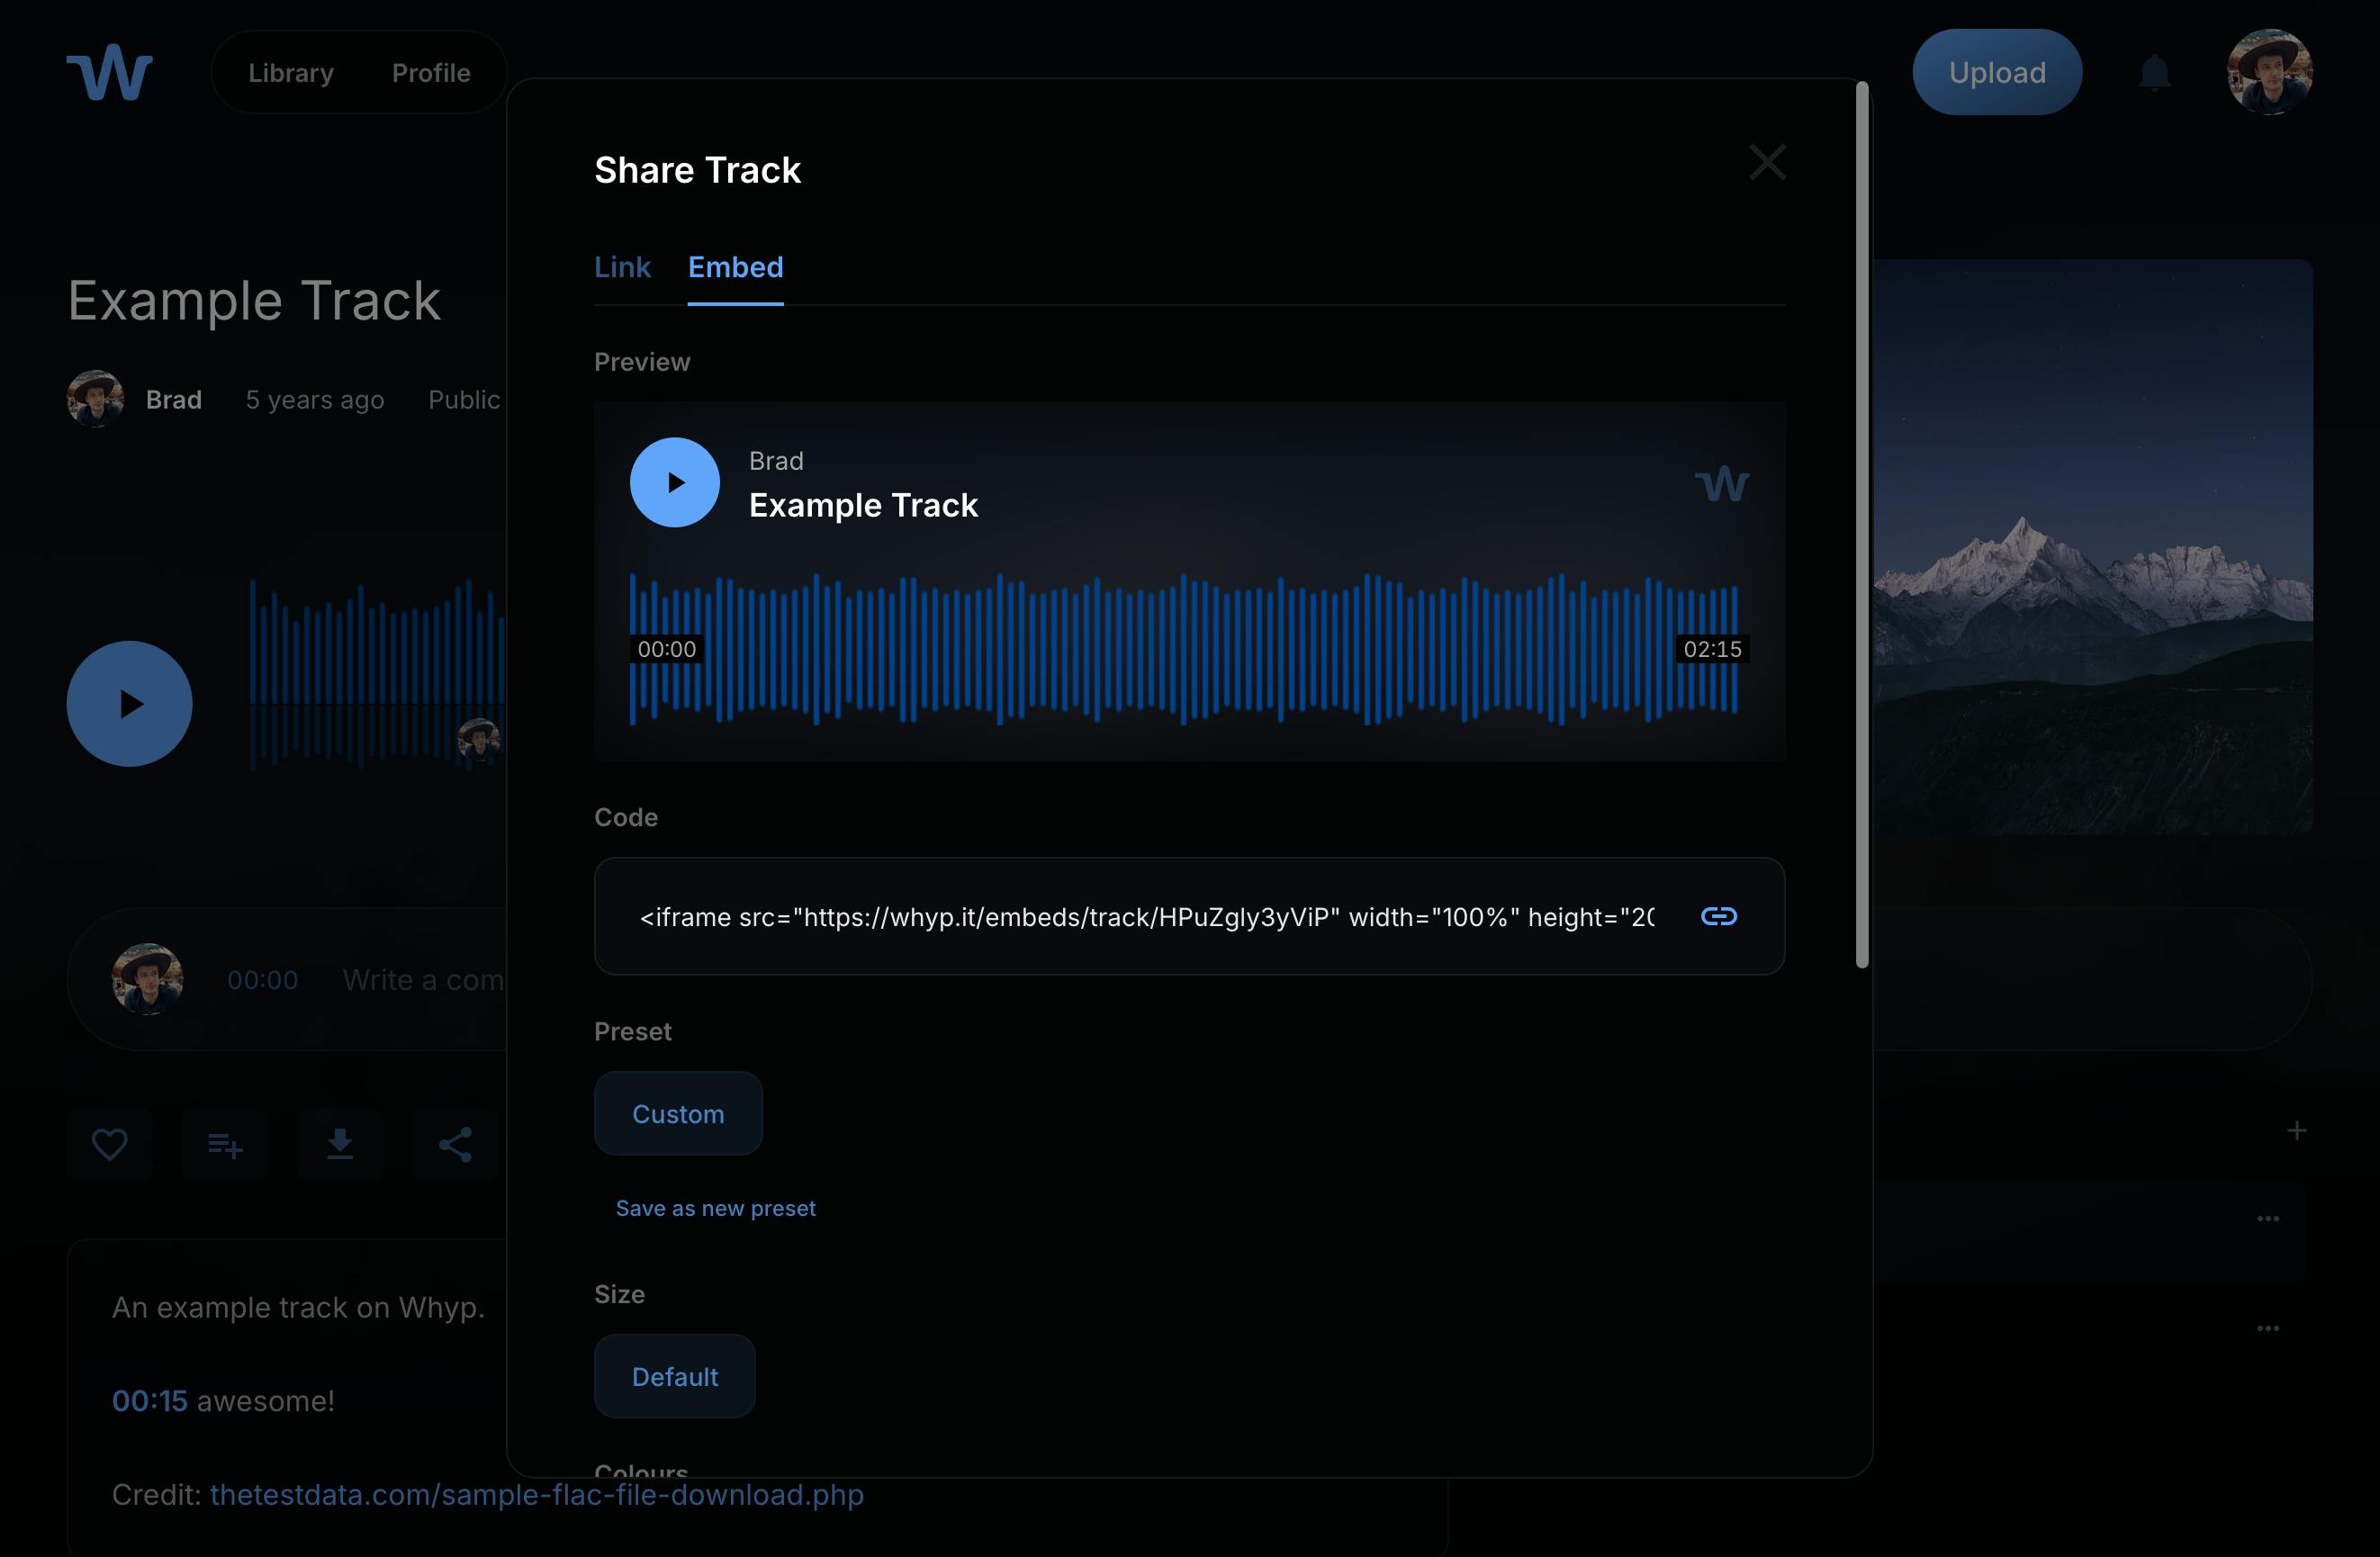This screenshot has width=2380, height=1557.
Task: Click the mountain artwork thumbnail
Action: click(x=2092, y=546)
